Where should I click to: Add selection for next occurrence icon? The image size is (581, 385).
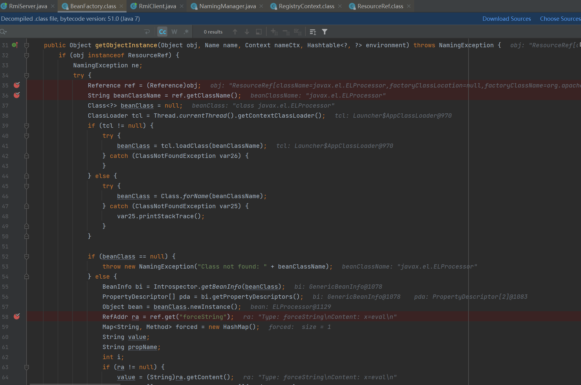click(x=274, y=32)
